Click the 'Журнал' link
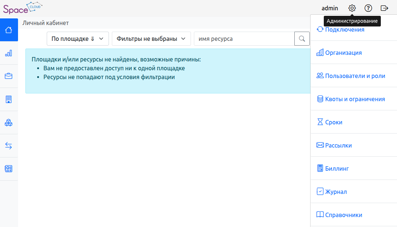This screenshot has width=397, height=227. point(336,192)
